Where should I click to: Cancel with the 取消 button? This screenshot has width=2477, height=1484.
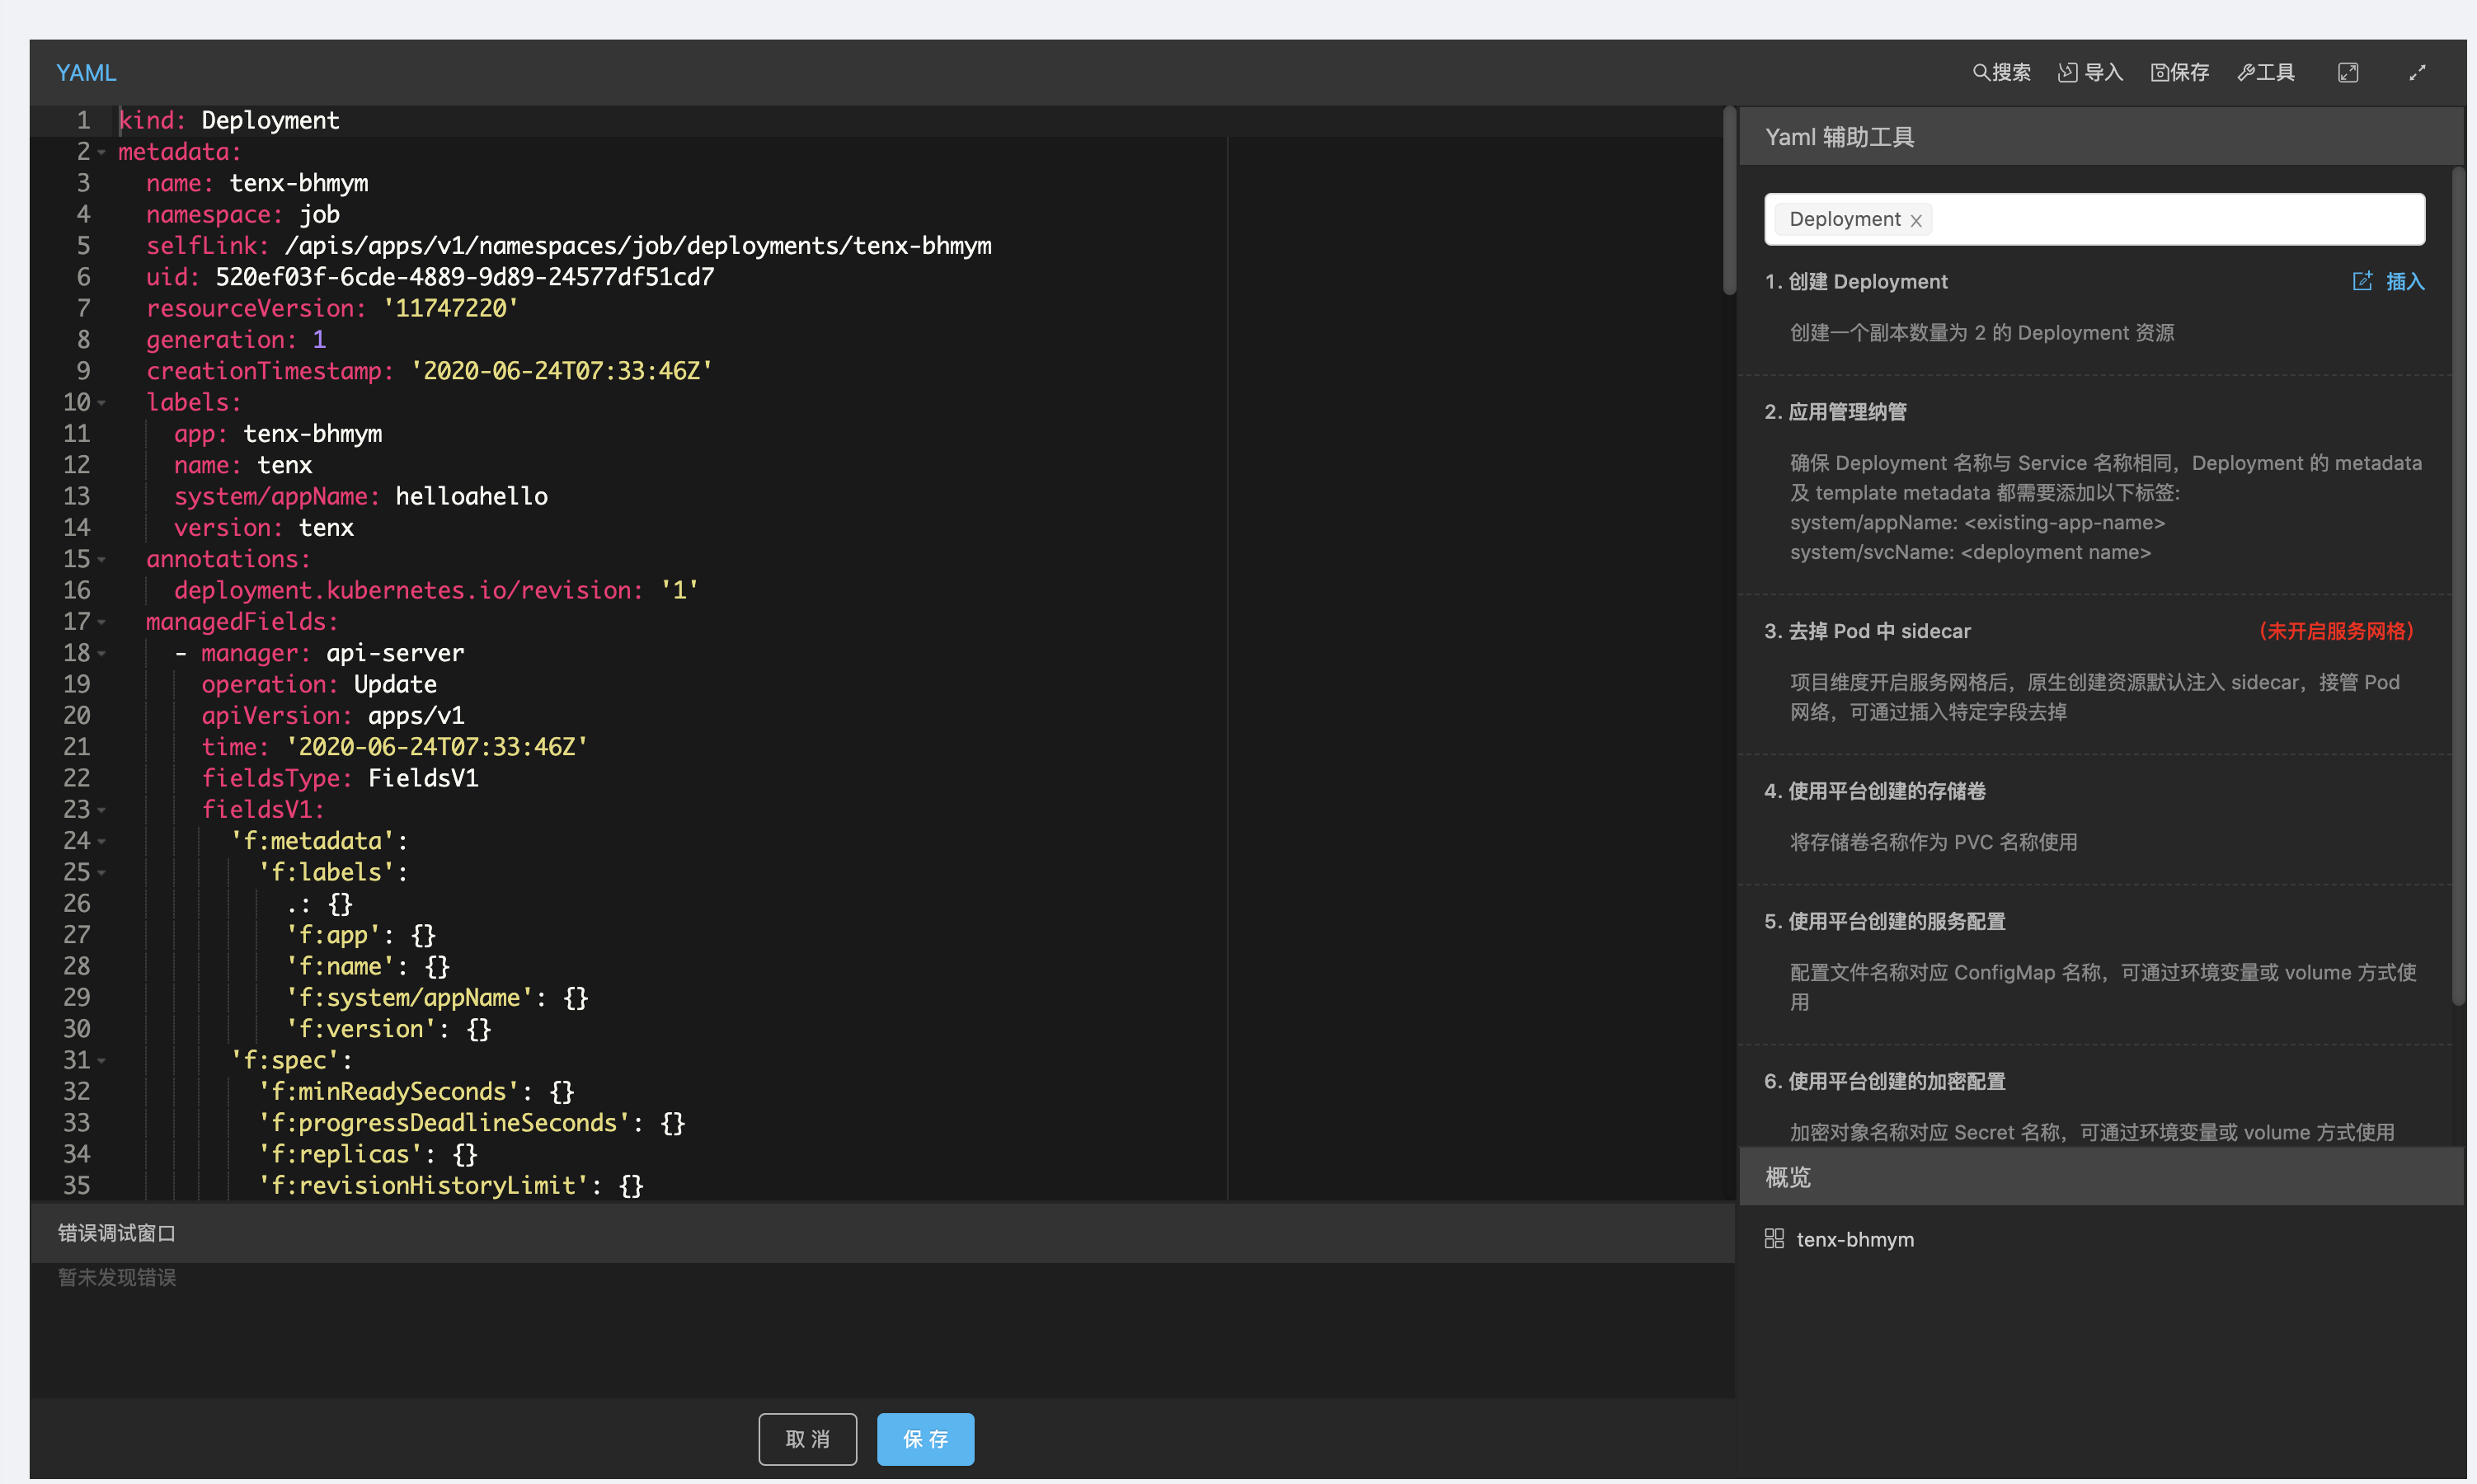[807, 1439]
